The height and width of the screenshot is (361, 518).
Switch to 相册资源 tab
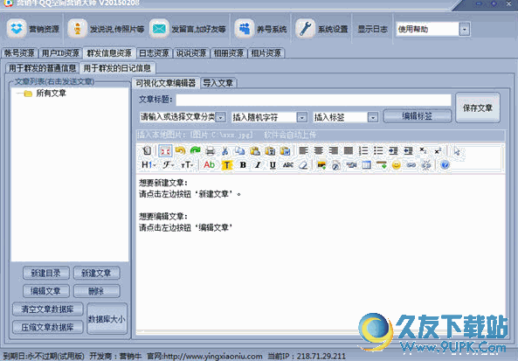(x=229, y=53)
